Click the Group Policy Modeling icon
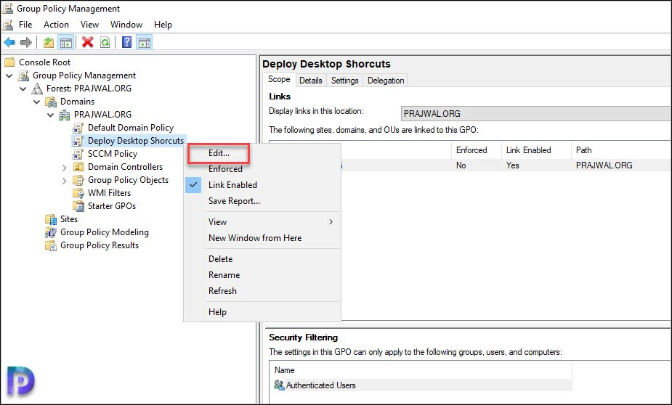This screenshot has height=405, width=672. [x=51, y=232]
